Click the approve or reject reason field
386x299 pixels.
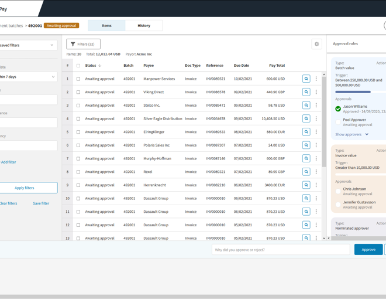(280, 250)
